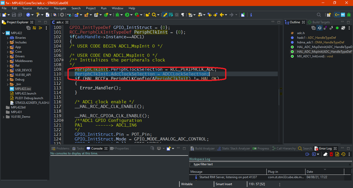Select hdma_adc1 in the Outline

[x=317, y=42]
